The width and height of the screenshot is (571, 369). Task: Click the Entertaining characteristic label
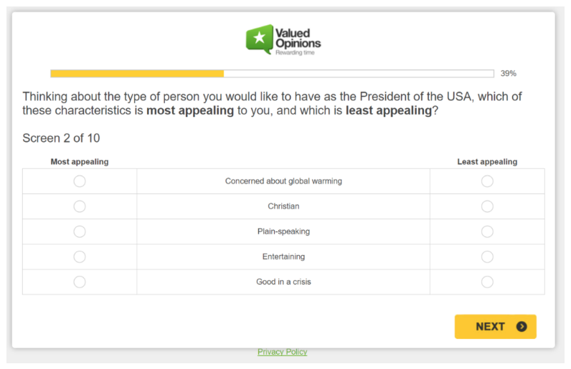283,257
